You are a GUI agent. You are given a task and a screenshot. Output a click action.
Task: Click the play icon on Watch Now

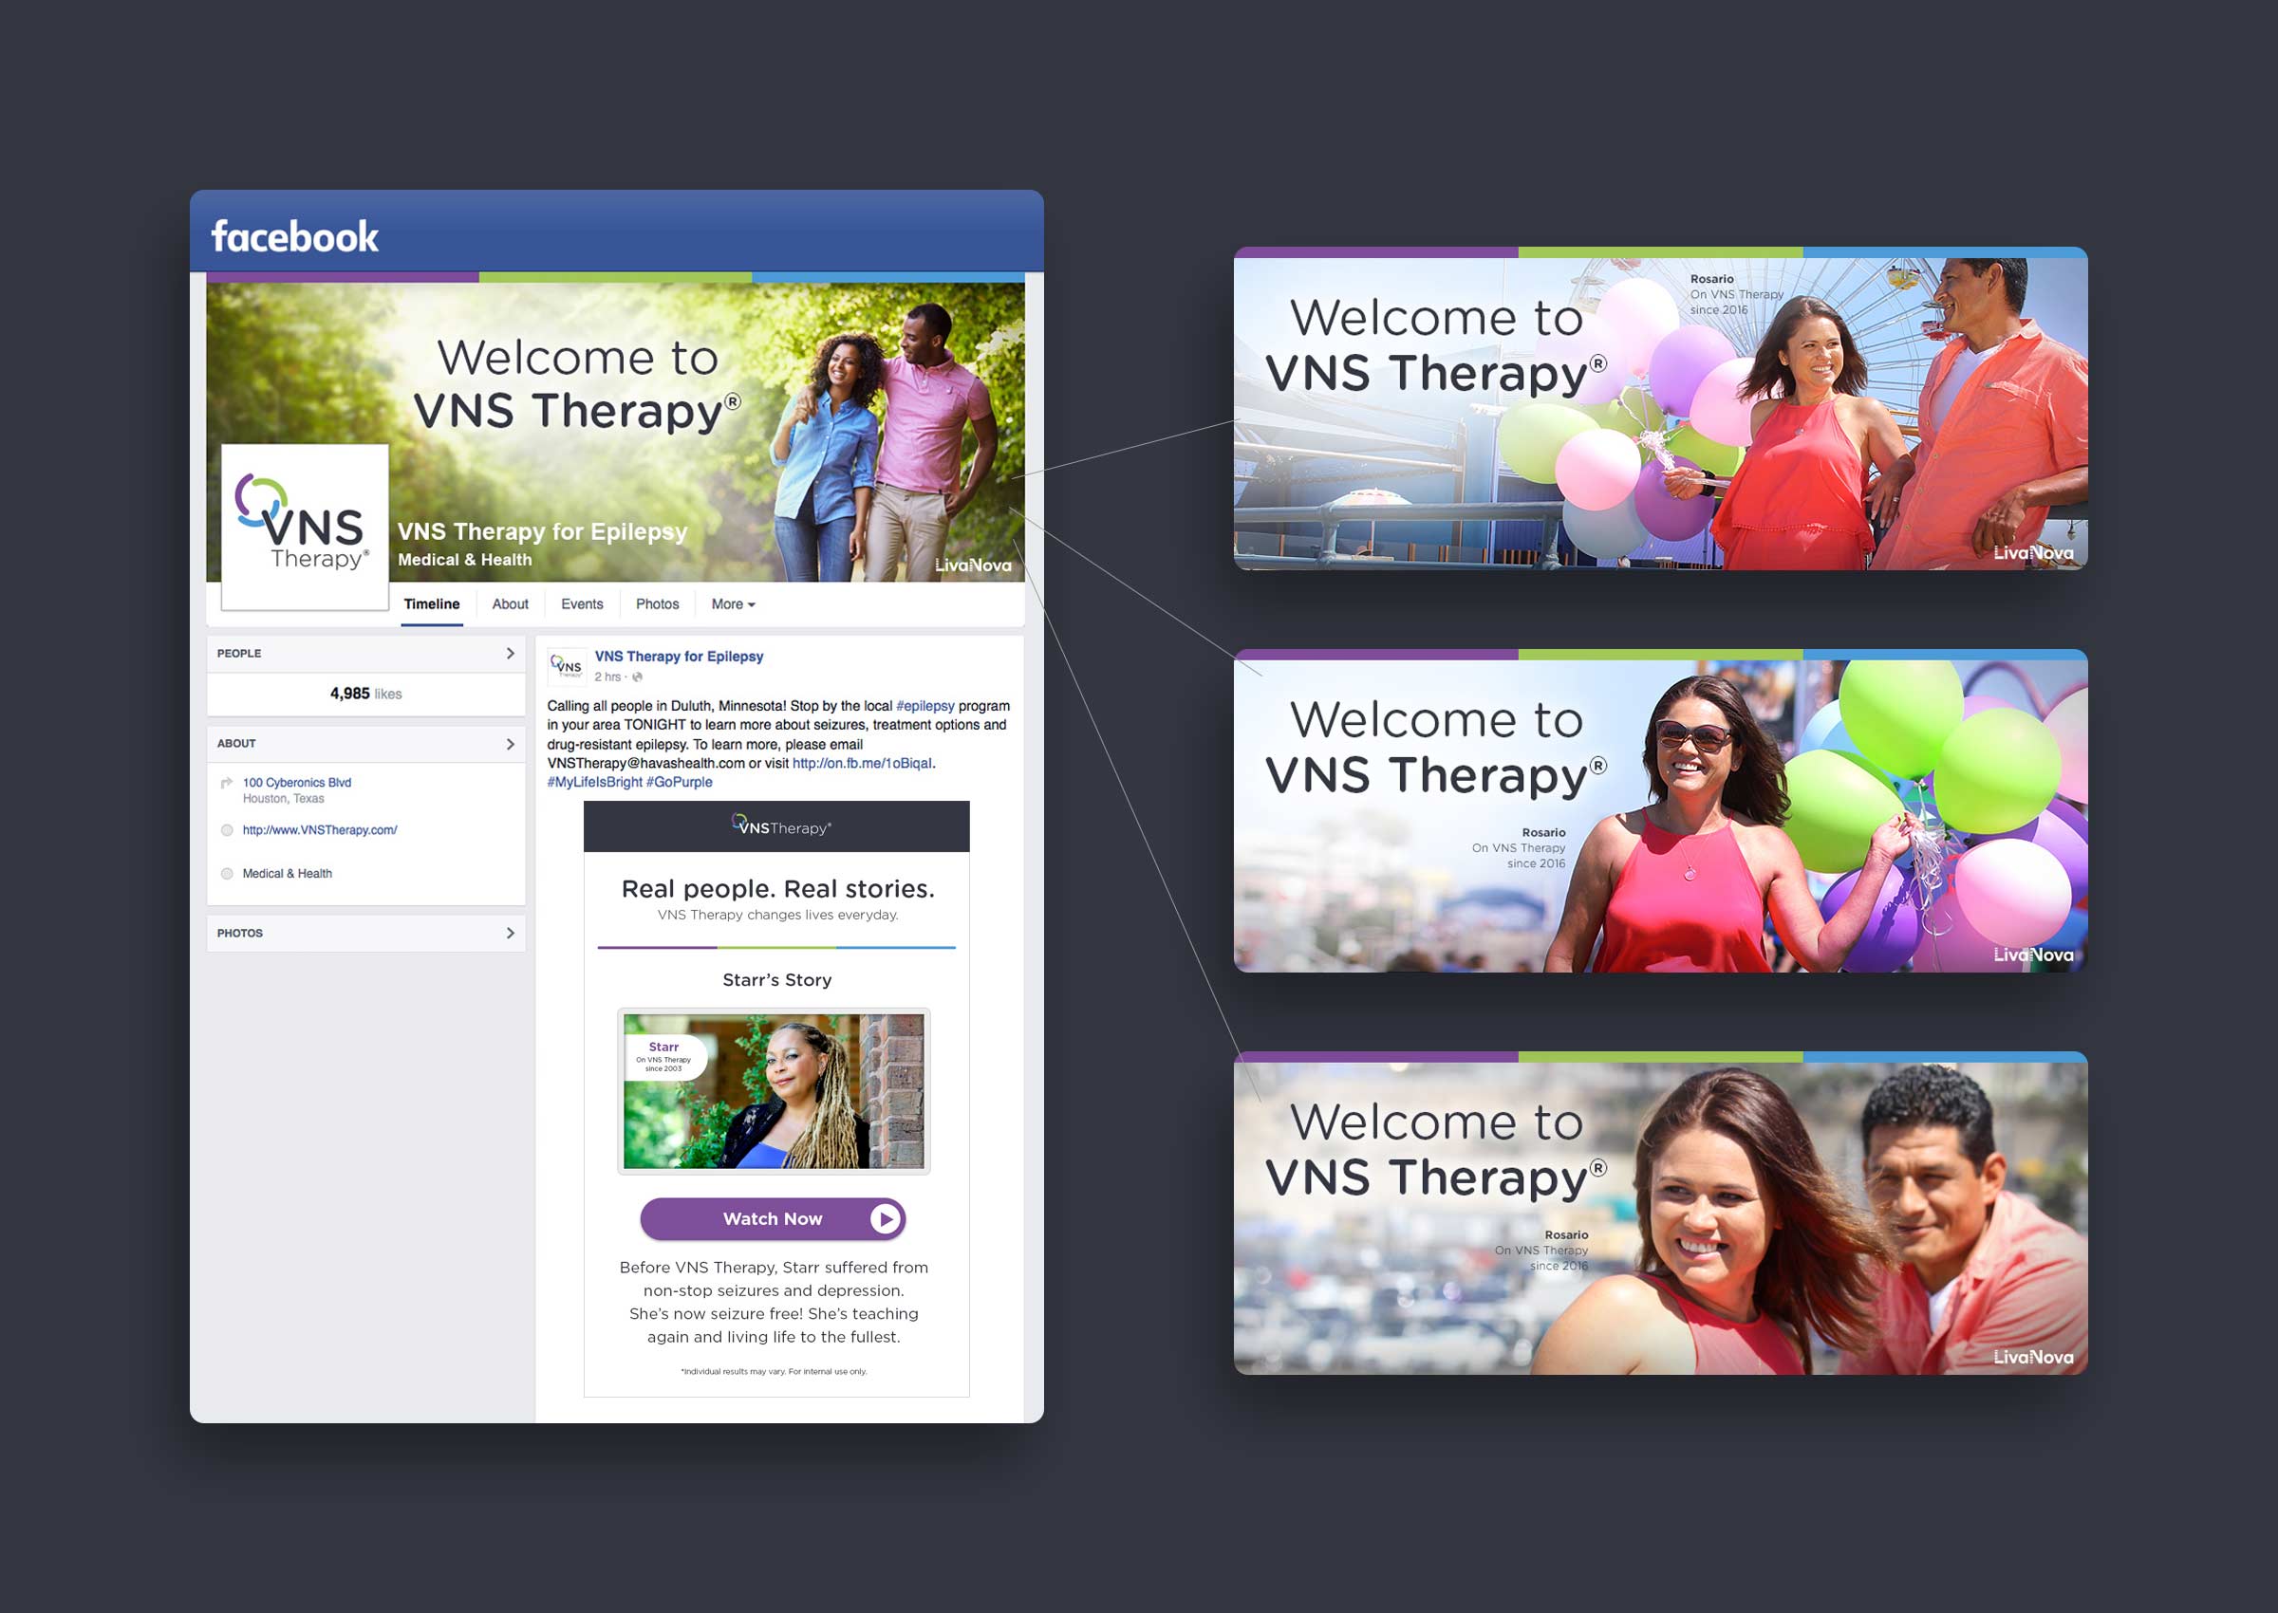point(885,1218)
